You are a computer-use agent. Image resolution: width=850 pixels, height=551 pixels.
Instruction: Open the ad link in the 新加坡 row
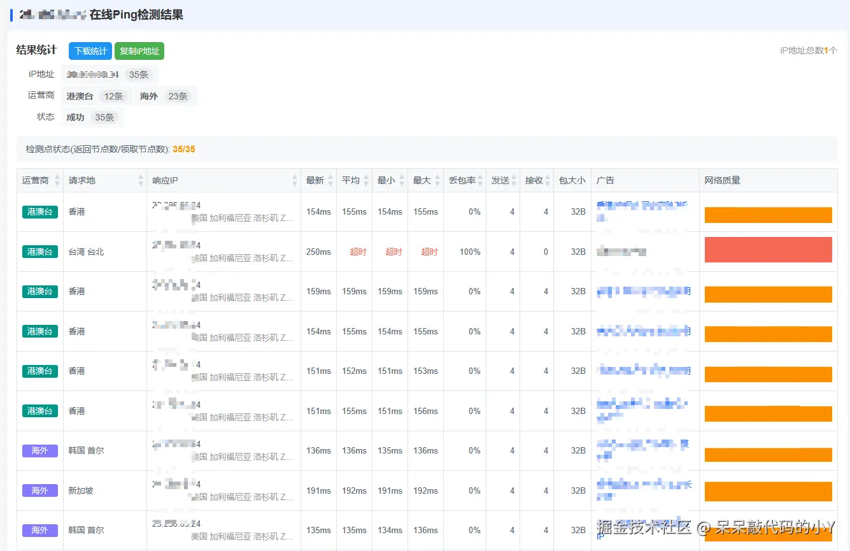644,490
